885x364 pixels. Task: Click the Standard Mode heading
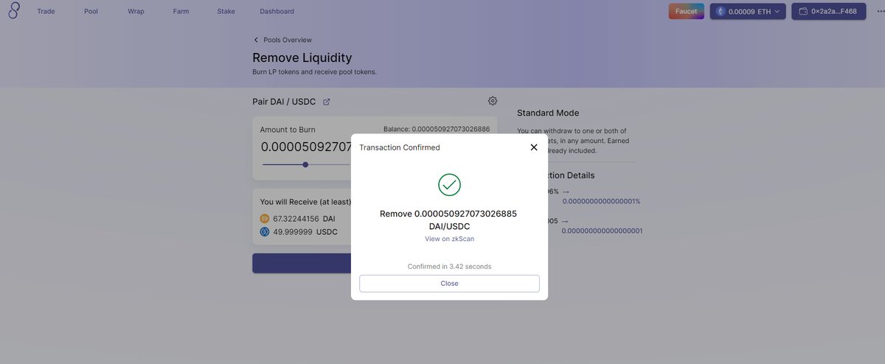pos(548,113)
